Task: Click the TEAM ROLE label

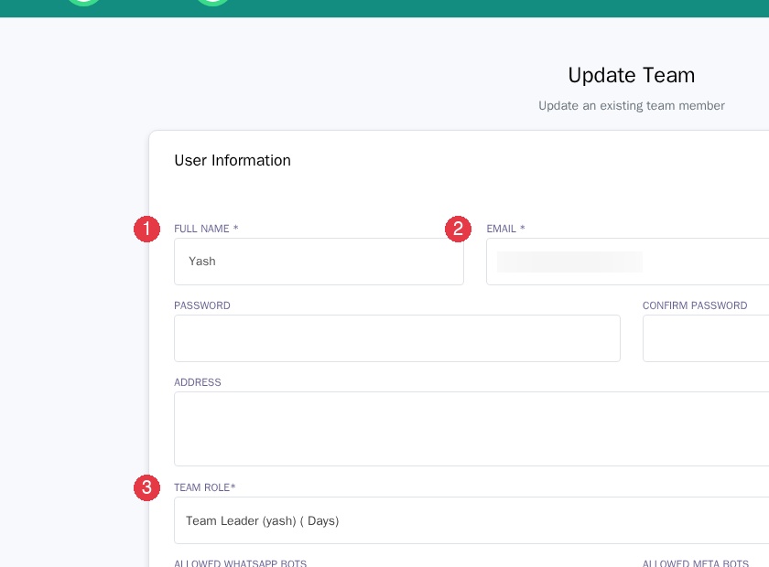Action: 205,487
